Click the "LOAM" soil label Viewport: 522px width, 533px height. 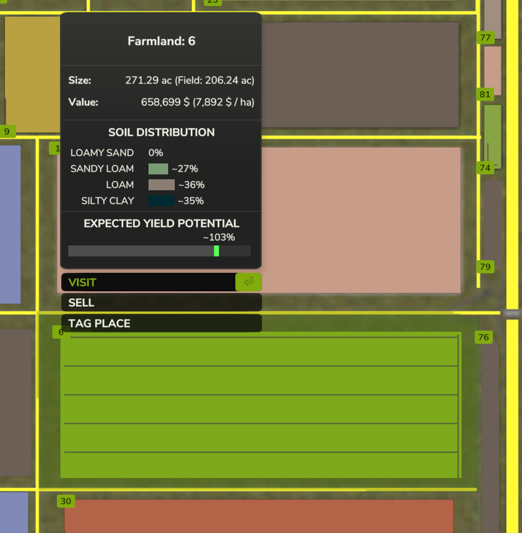(x=120, y=185)
